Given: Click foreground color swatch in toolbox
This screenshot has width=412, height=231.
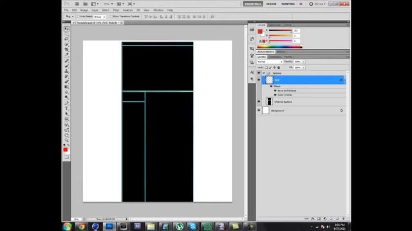Looking at the screenshot, I should 66,150.
